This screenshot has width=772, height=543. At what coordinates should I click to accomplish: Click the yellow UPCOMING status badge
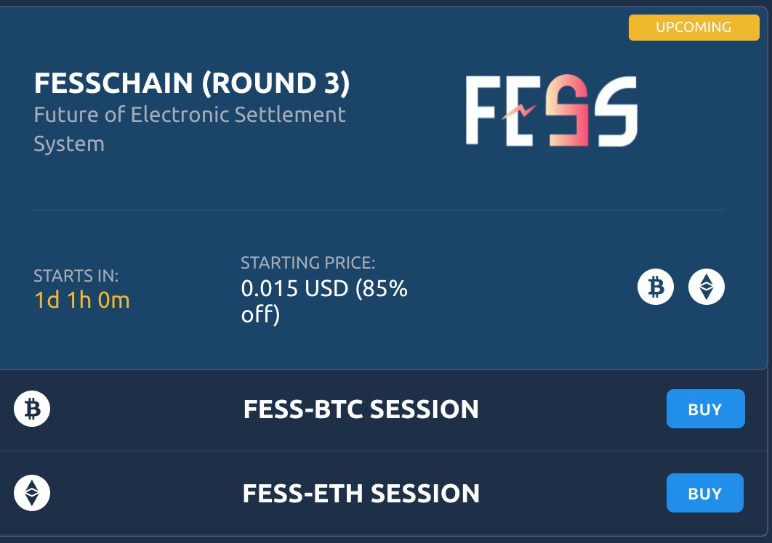tap(693, 28)
